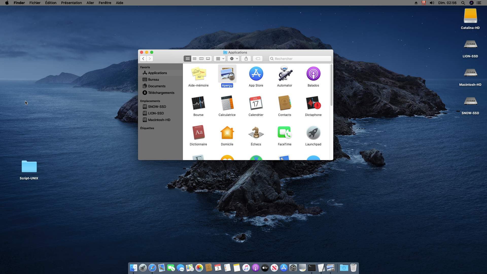
Task: Open the group-by arrangement dropdown
Action: pos(220,59)
